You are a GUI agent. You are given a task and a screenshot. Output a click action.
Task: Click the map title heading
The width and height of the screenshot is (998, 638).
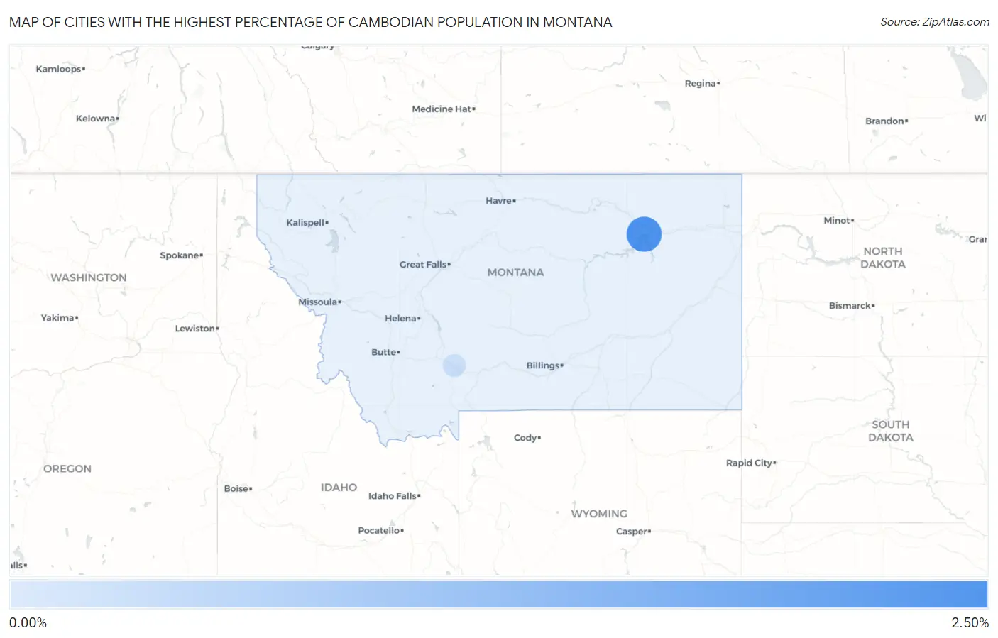click(x=310, y=22)
